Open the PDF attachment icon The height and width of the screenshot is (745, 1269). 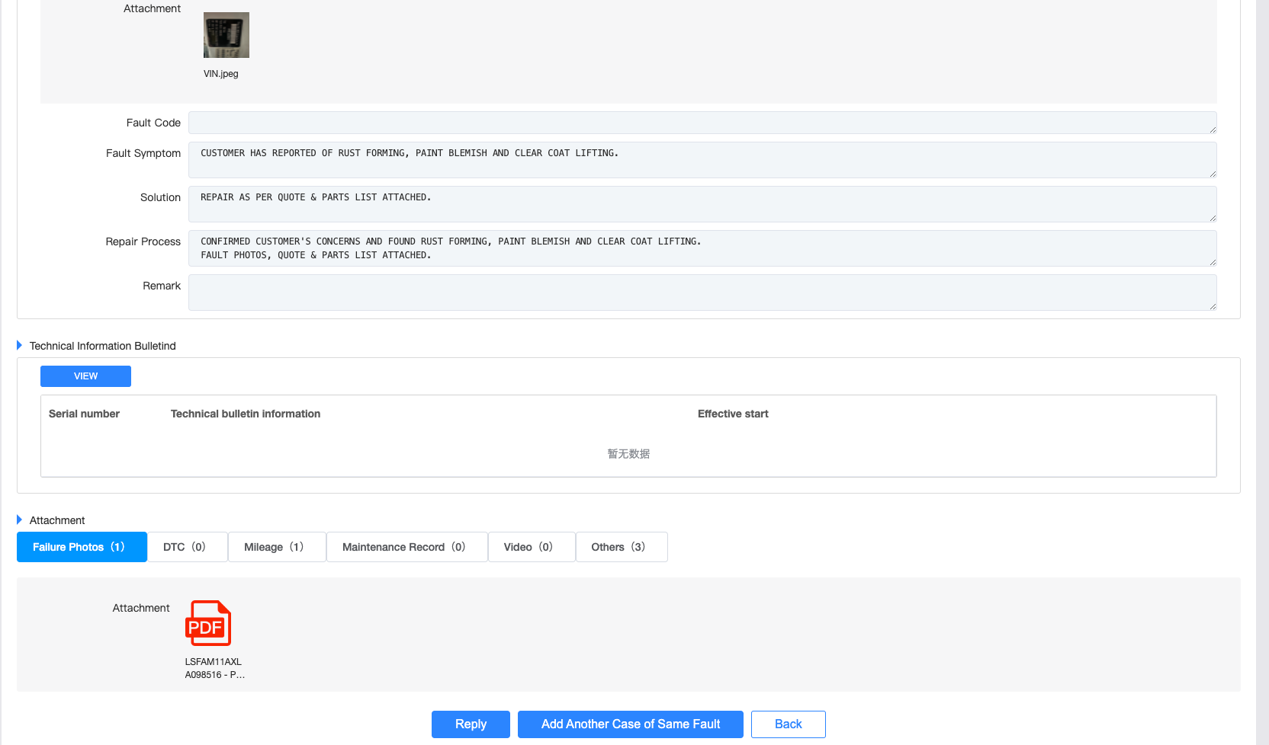(x=208, y=623)
